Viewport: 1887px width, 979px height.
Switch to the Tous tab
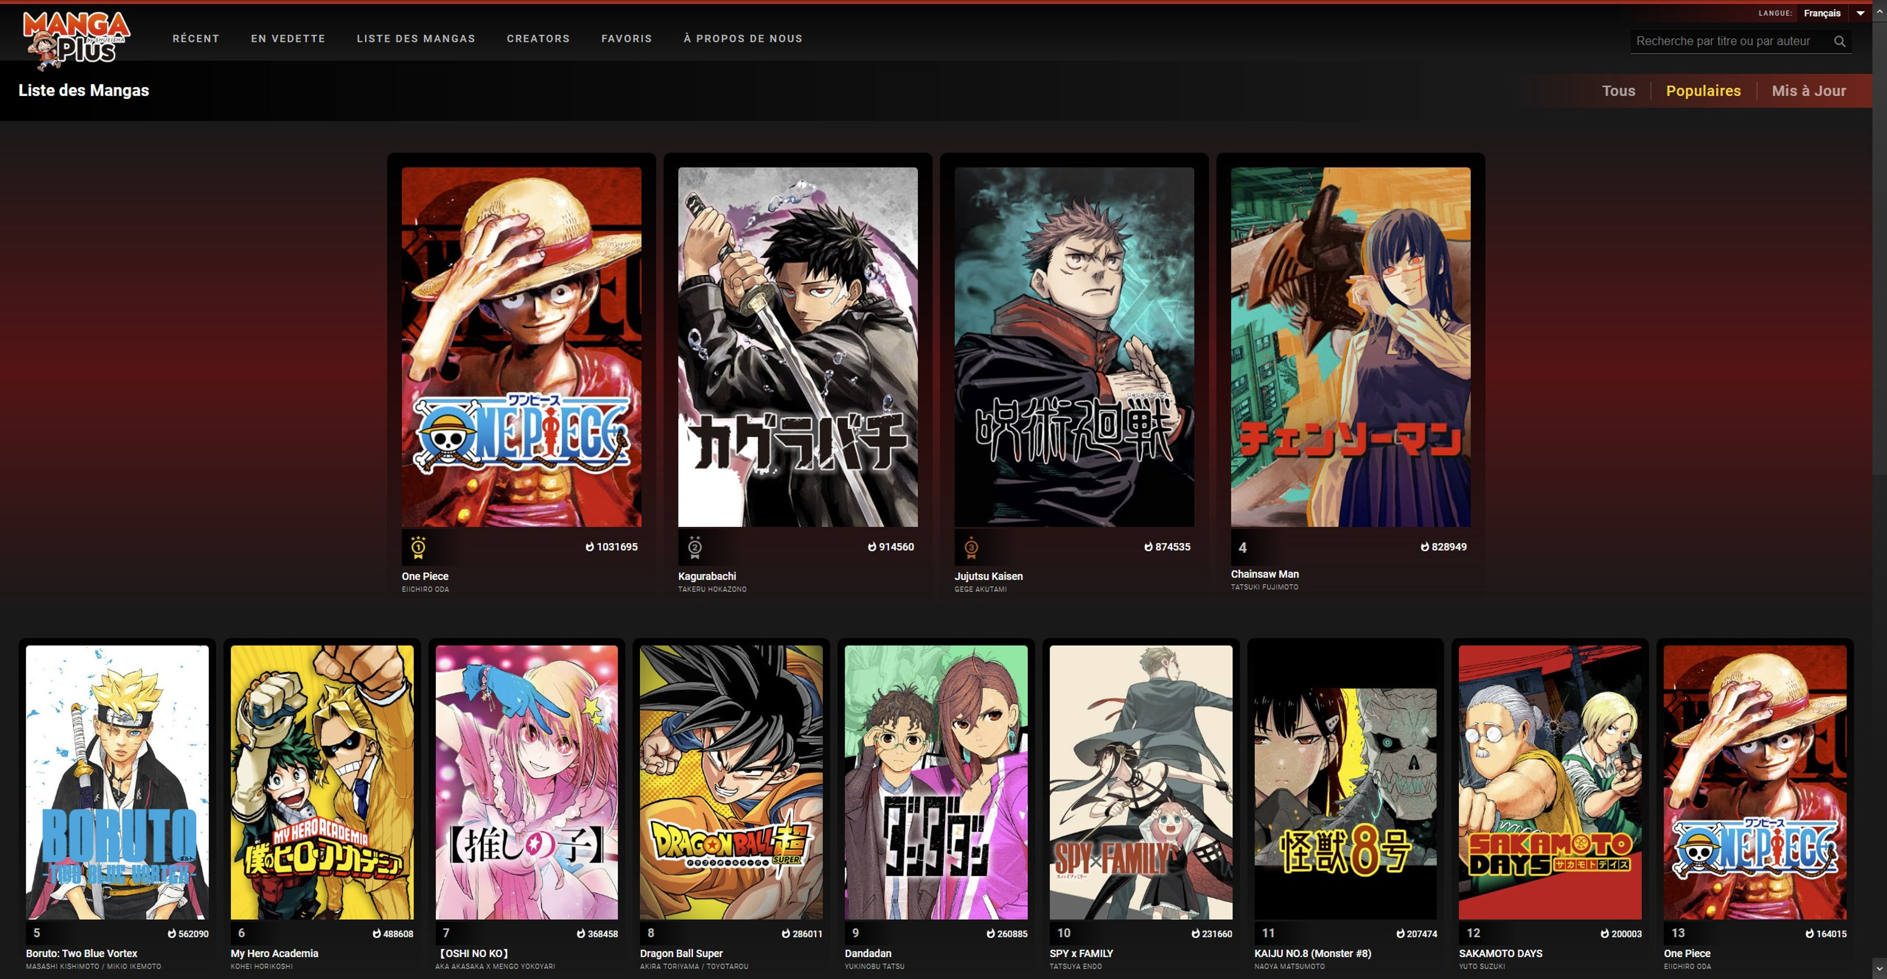coord(1618,91)
